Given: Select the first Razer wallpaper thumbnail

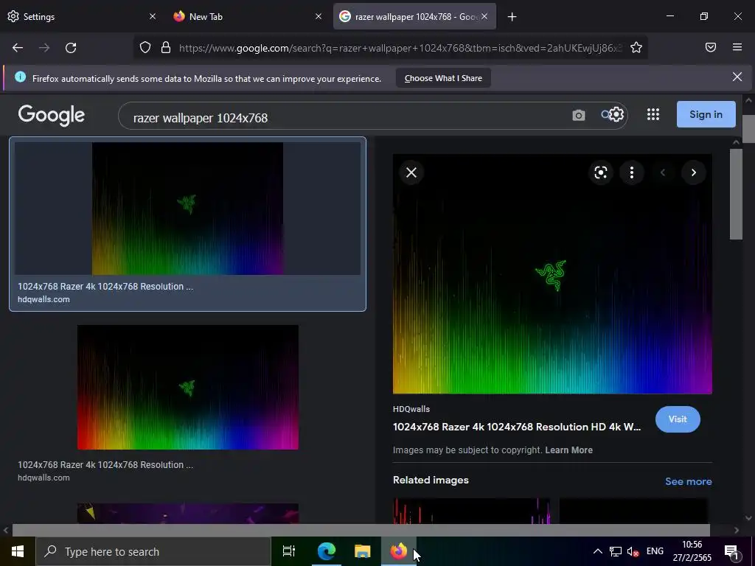Looking at the screenshot, I should pyautogui.click(x=187, y=209).
